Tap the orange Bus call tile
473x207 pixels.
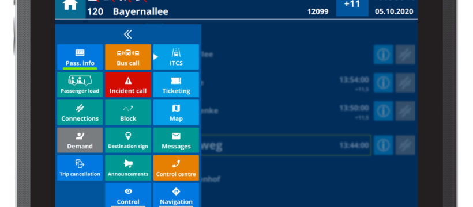pyautogui.click(x=128, y=57)
